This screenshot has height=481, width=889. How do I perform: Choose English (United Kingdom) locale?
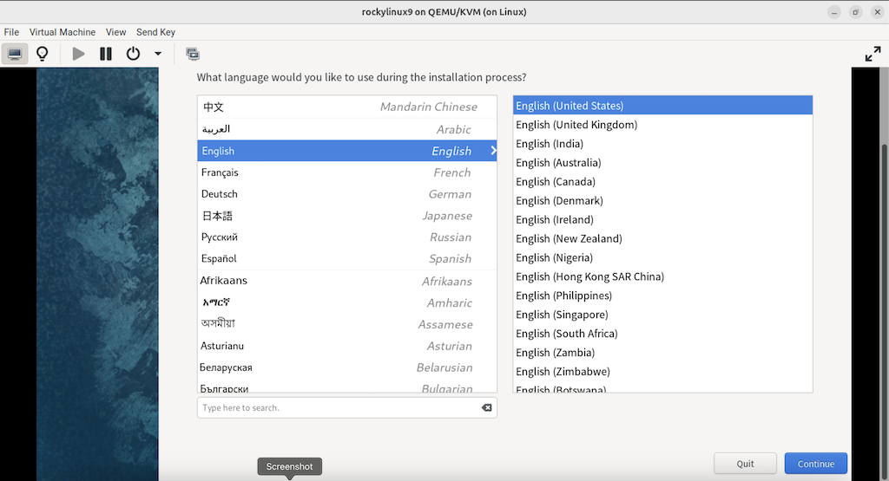pos(662,125)
